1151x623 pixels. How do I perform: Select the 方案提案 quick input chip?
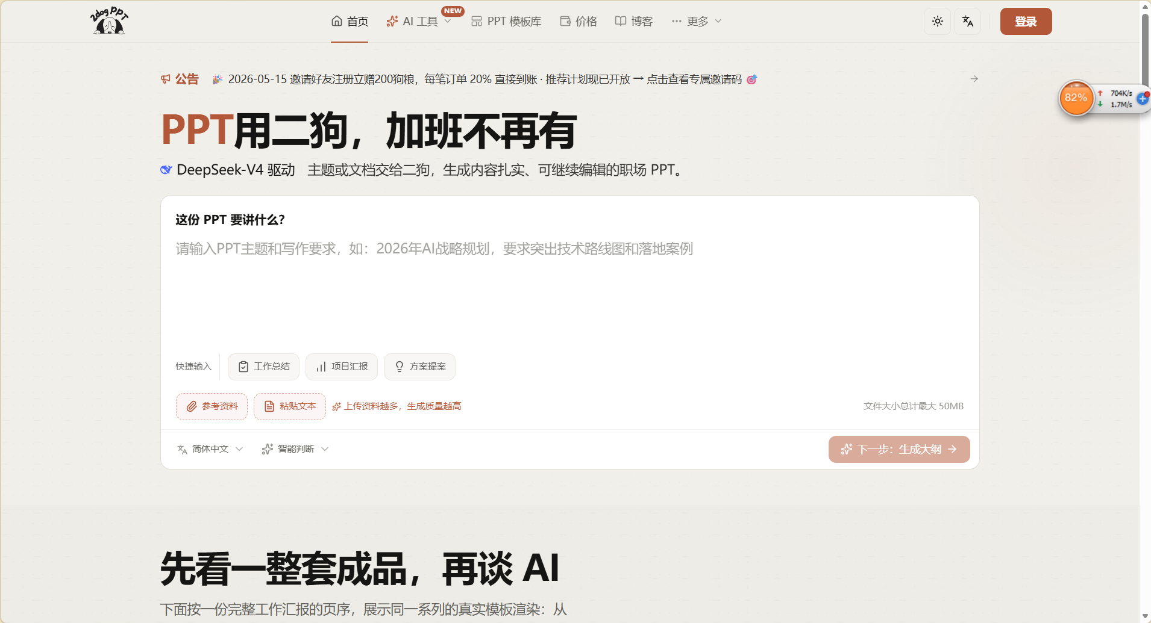(419, 367)
